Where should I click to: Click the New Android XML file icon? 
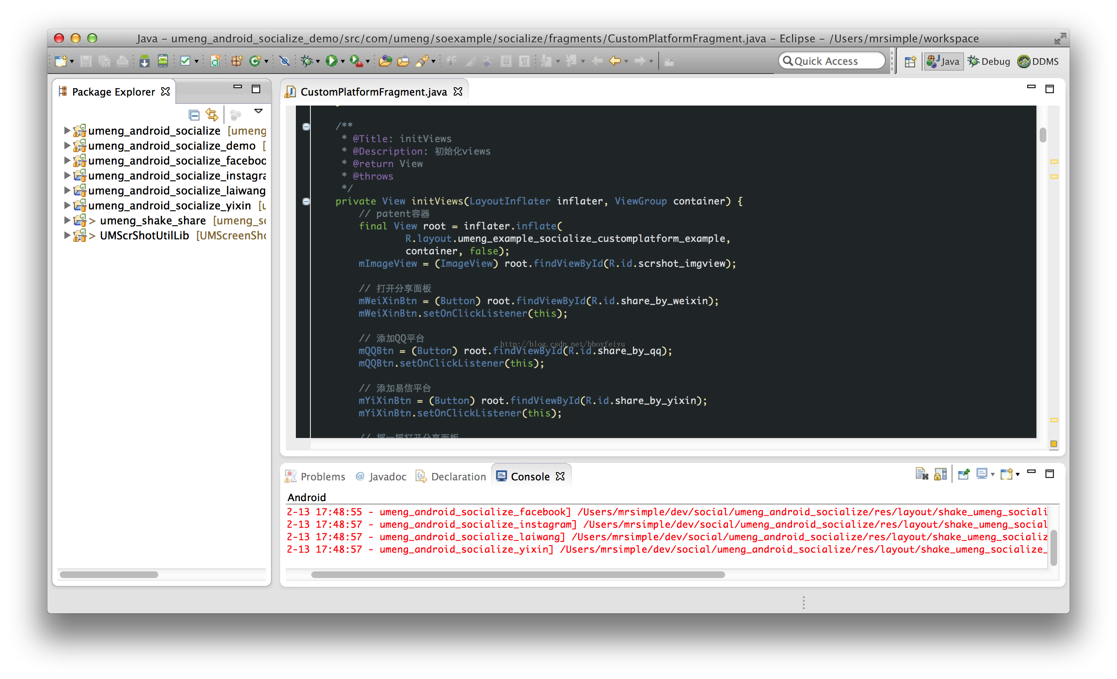click(x=215, y=61)
